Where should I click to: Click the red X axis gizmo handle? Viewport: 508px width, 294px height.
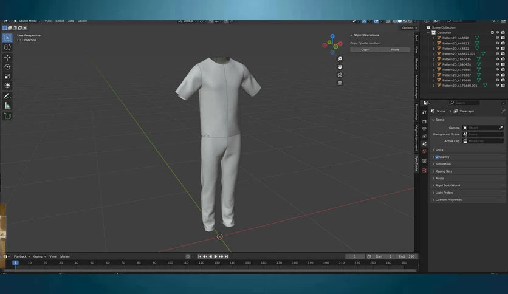click(340, 43)
